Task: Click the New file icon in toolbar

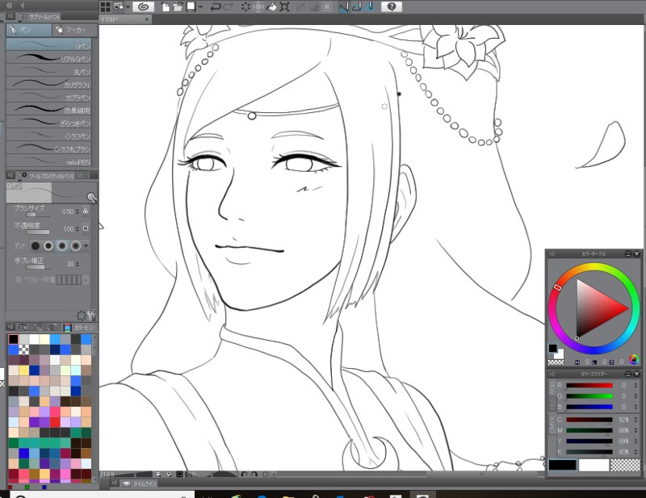Action: [x=166, y=6]
